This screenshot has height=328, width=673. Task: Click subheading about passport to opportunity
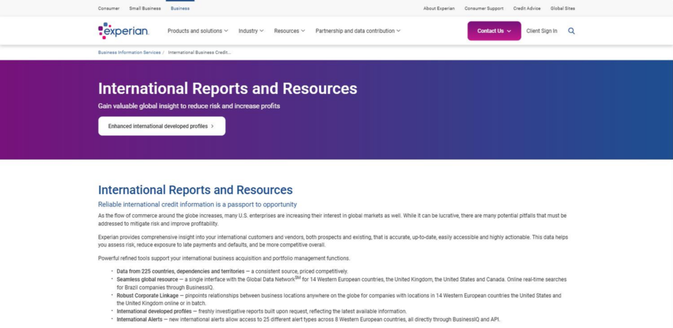197,204
